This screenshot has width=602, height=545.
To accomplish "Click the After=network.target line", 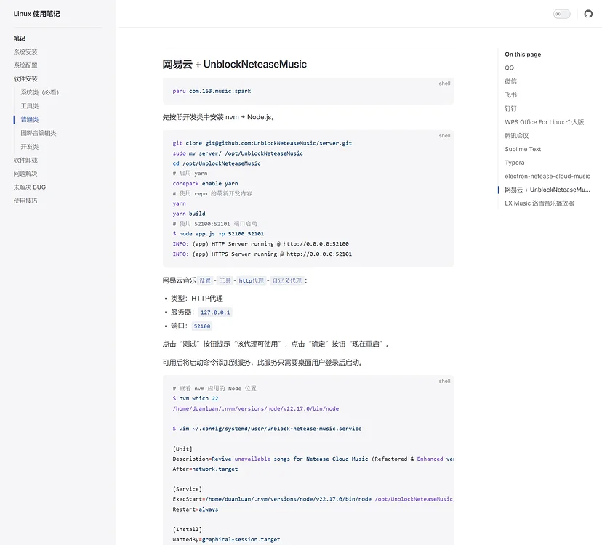I will tap(205, 469).
